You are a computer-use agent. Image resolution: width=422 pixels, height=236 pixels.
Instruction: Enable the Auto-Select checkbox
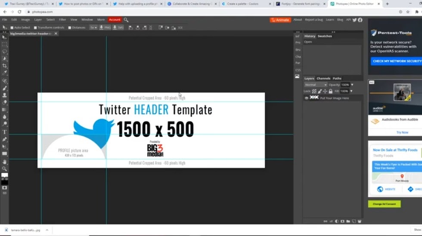(x=12, y=27)
